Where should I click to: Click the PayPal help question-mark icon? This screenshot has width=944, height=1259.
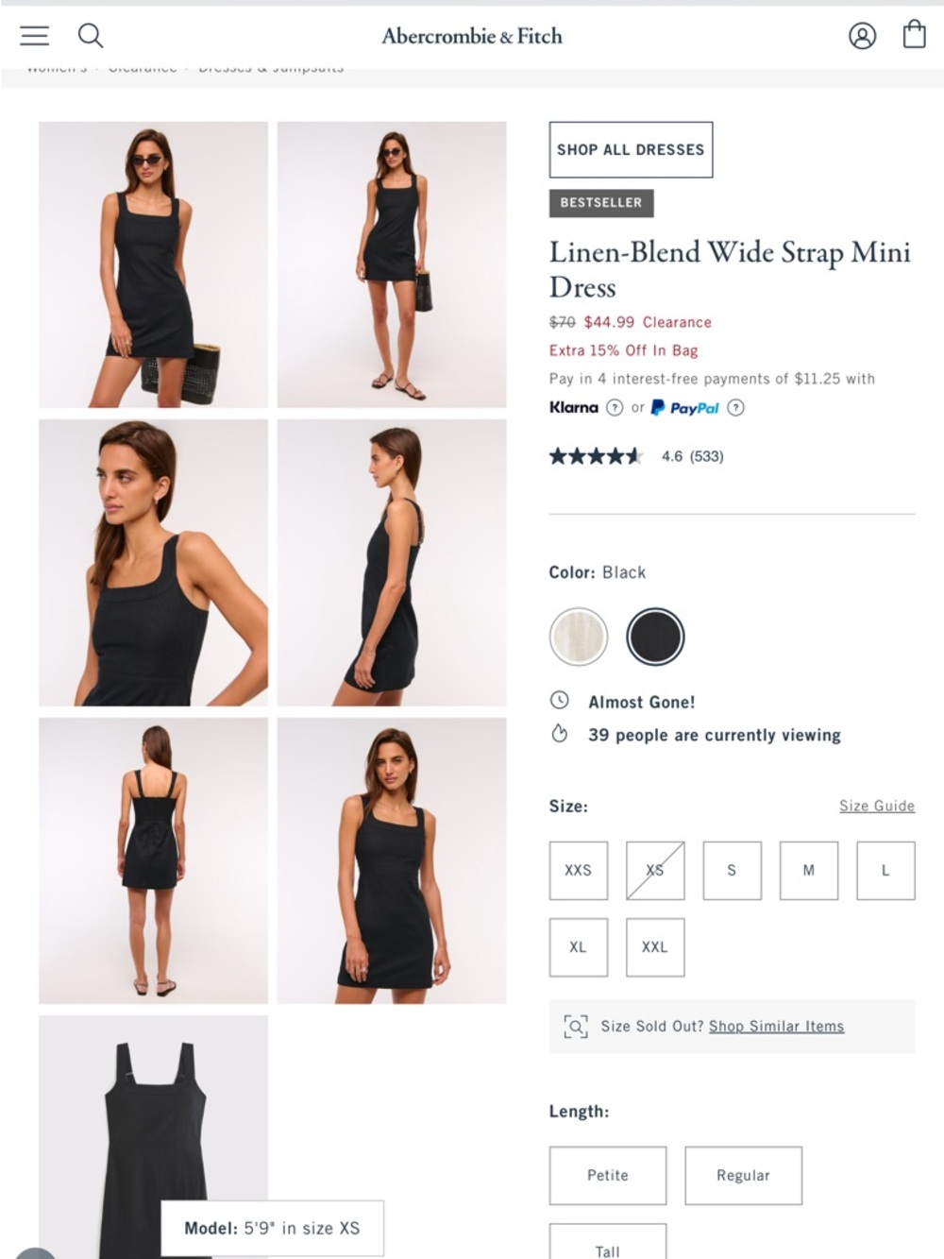click(735, 407)
